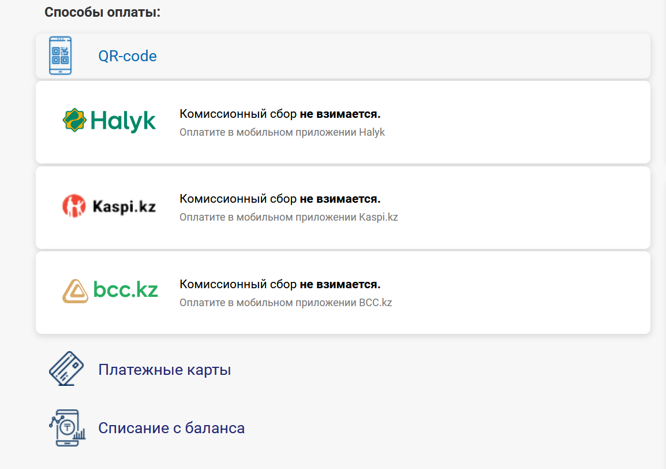Screen dimensions: 666x469
Task: Click the Kaspi.kz logo
Action: 109,206
